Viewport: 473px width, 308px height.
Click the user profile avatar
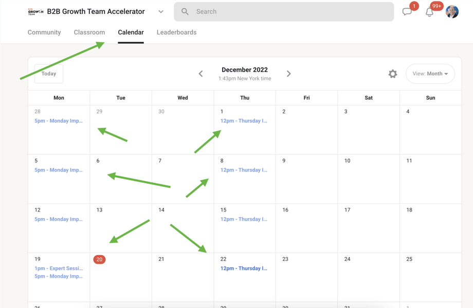452,12
